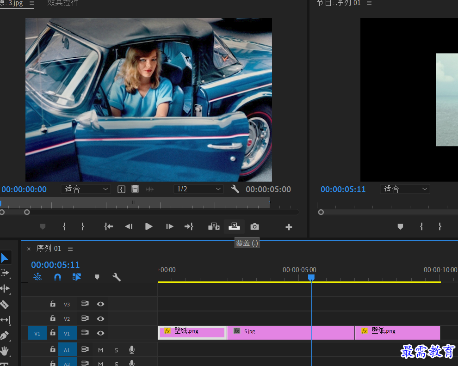This screenshot has height=366, width=458.
Task: Toggle source patching V1 button
Action: pos(37,333)
